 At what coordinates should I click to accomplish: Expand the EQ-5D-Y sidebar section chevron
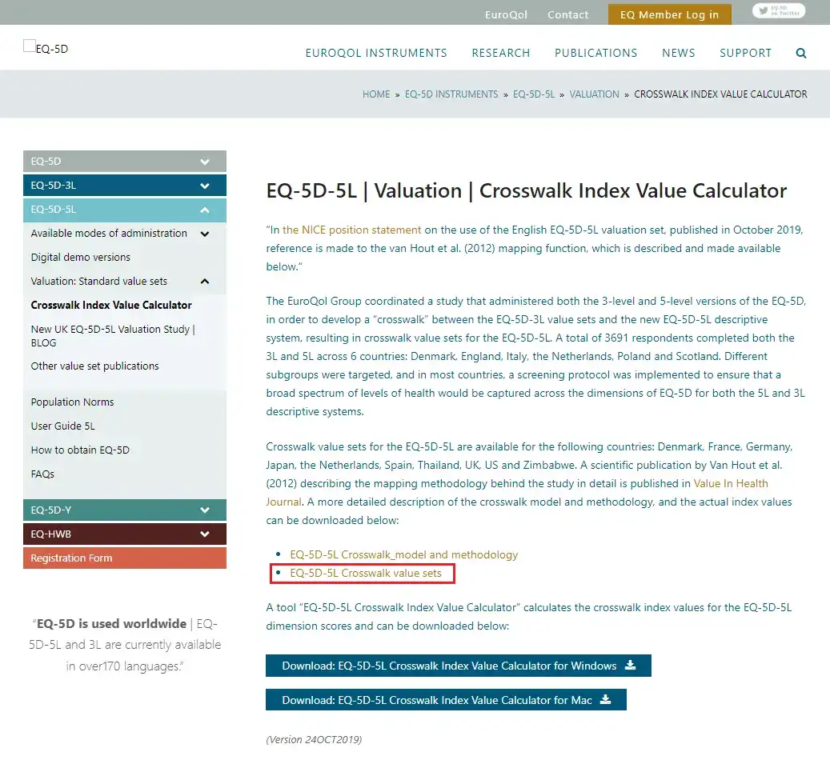[x=205, y=510]
